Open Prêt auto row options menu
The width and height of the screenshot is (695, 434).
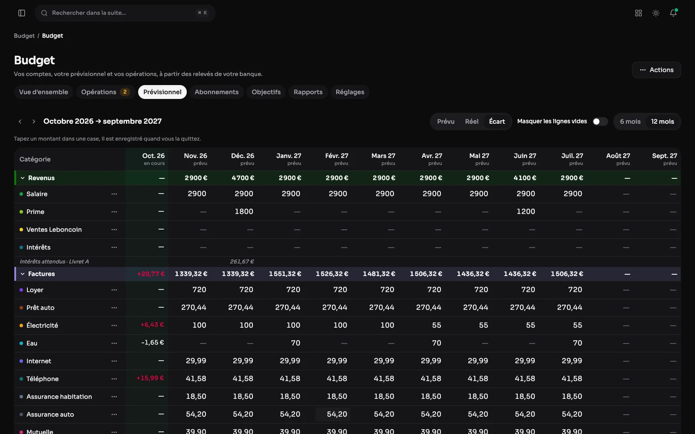pyautogui.click(x=114, y=308)
